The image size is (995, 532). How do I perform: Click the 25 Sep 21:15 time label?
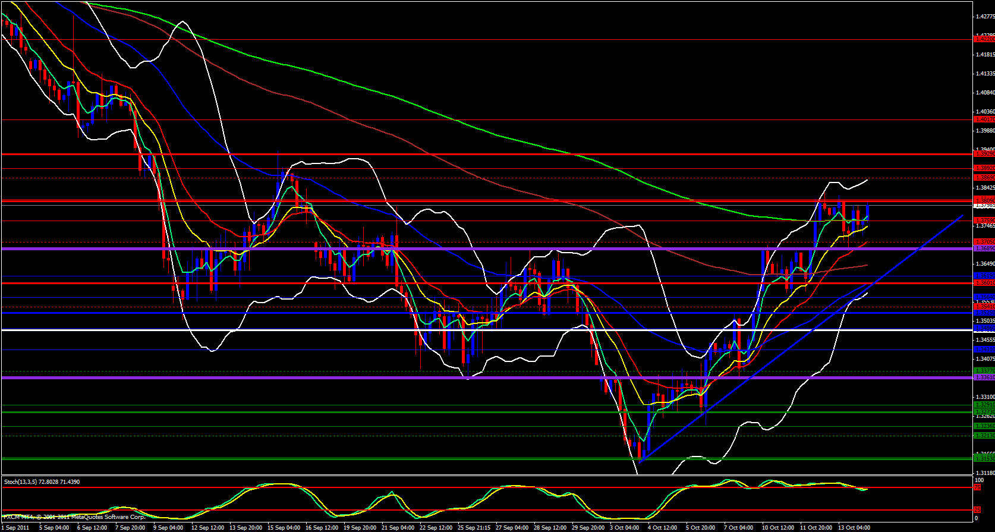click(x=474, y=527)
